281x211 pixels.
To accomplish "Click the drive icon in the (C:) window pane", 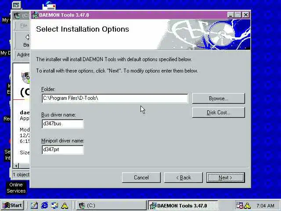I will coord(25,78).
